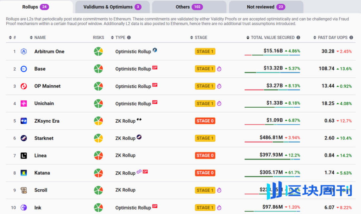This screenshot has width=361, height=214.
Task: Open the Base project link
Action: [40, 69]
